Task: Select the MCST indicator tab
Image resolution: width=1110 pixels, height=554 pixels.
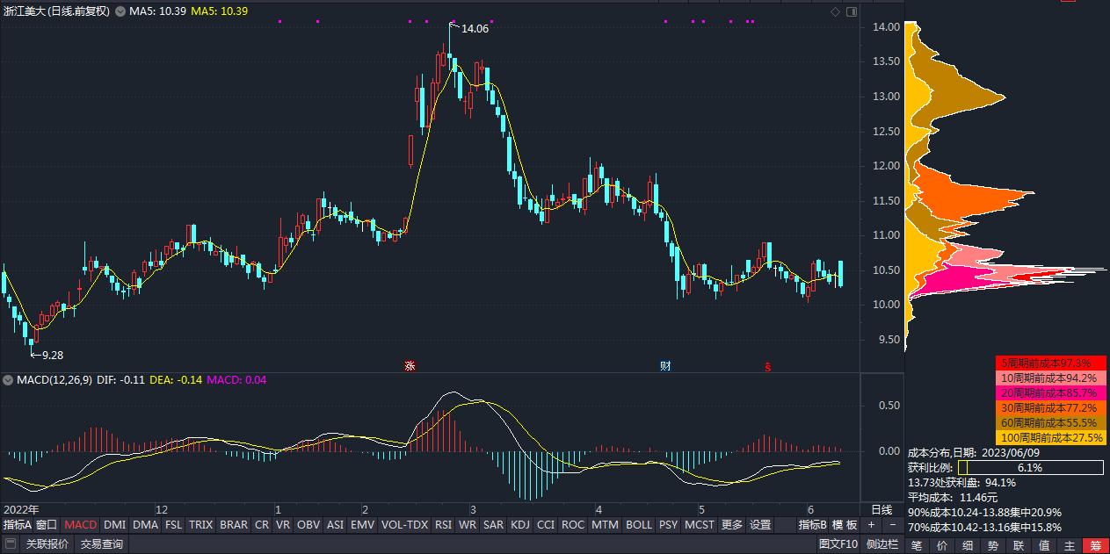Action: tap(700, 524)
